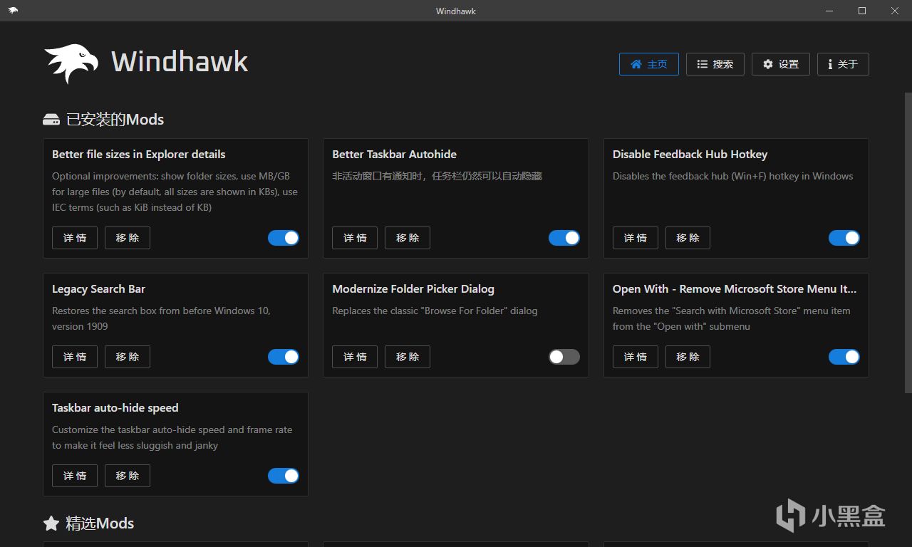The width and height of the screenshot is (912, 547).
Task: Click the Better Taskbar Autohide title
Action: (x=394, y=155)
